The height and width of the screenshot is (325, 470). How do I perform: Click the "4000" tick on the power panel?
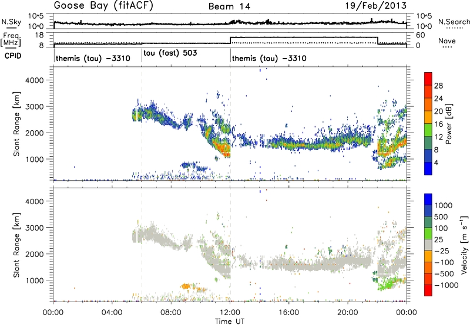pos(34,80)
